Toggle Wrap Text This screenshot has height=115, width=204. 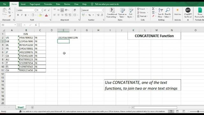point(75,10)
